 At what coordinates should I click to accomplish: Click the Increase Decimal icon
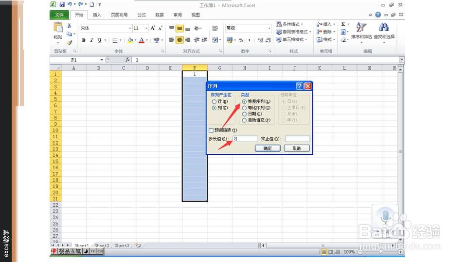260,40
